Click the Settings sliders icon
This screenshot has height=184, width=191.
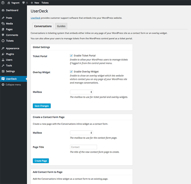point(3,71)
